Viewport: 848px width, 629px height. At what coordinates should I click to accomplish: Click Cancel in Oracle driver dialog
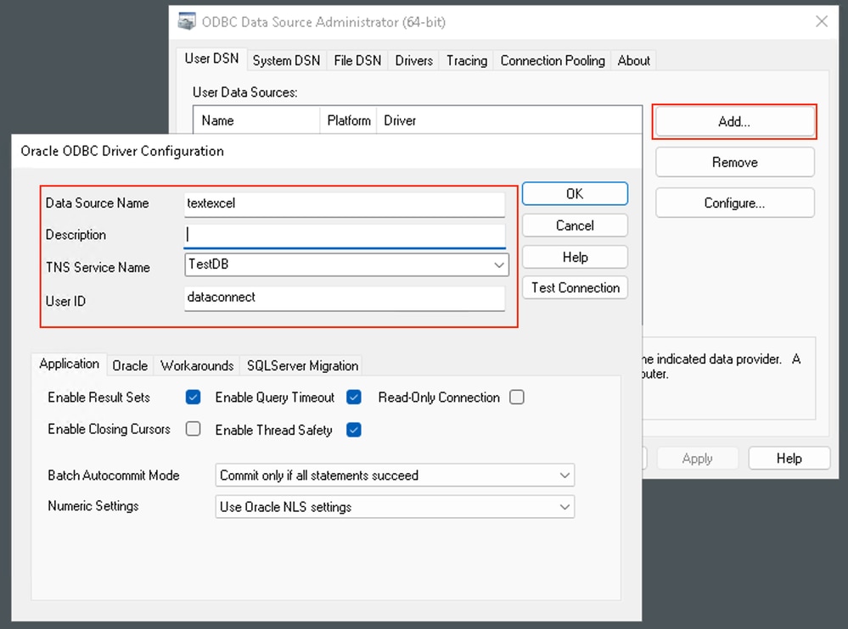[x=575, y=225]
